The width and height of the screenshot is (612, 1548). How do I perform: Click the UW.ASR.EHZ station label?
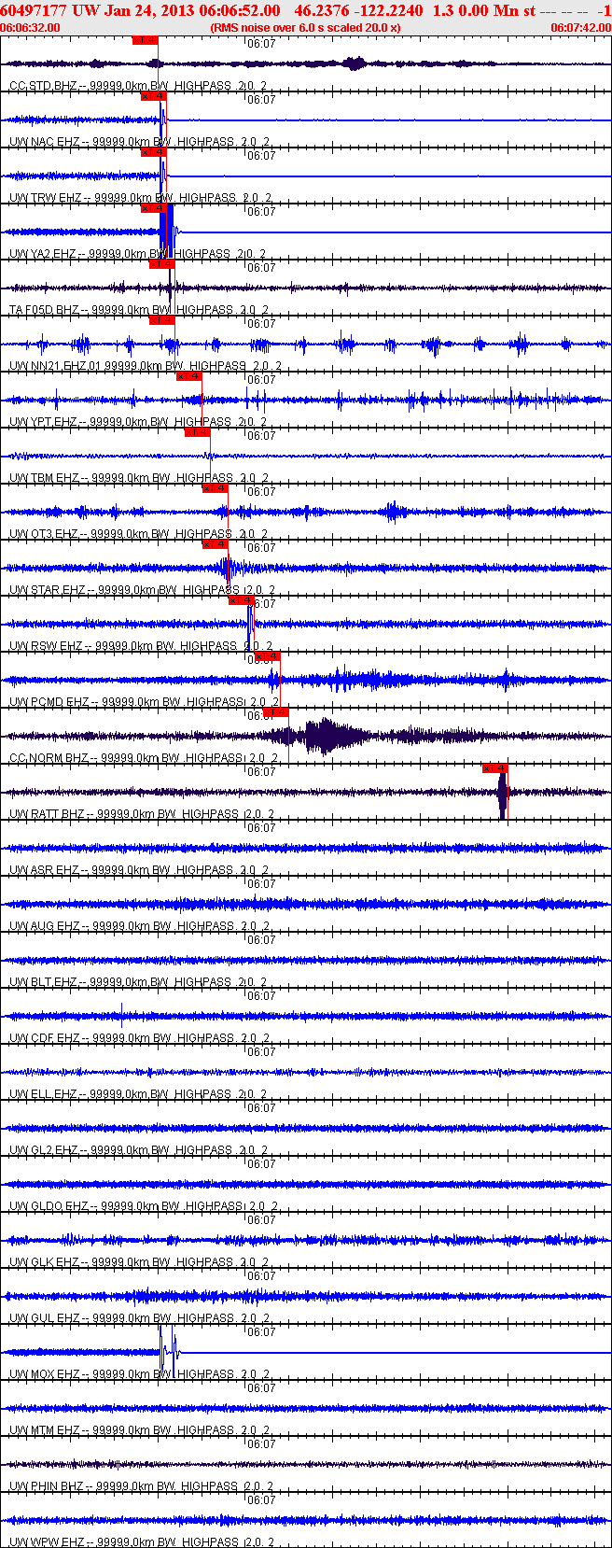pyautogui.click(x=139, y=870)
